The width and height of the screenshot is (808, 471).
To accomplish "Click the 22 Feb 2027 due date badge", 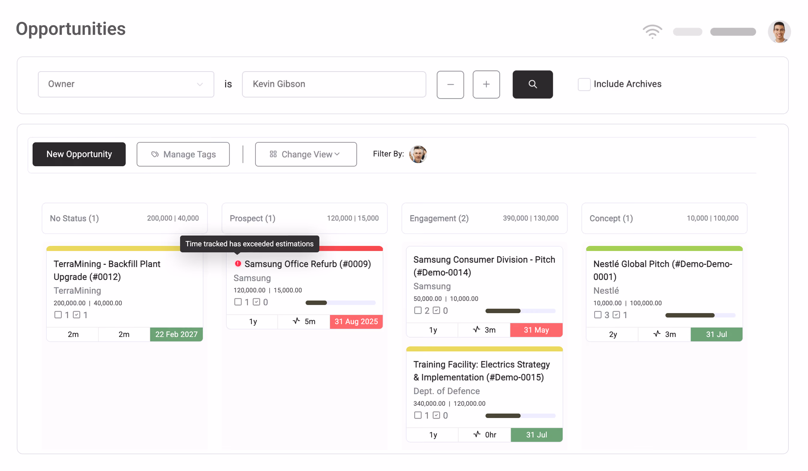I will pos(176,334).
